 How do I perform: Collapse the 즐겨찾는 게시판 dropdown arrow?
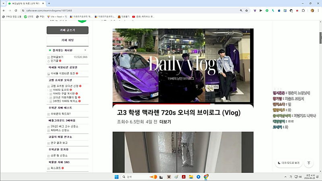pyautogui.click(x=85, y=50)
